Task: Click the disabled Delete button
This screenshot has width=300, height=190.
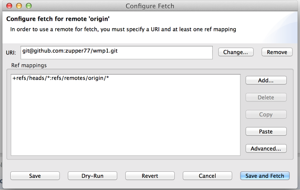Action: click(x=266, y=97)
